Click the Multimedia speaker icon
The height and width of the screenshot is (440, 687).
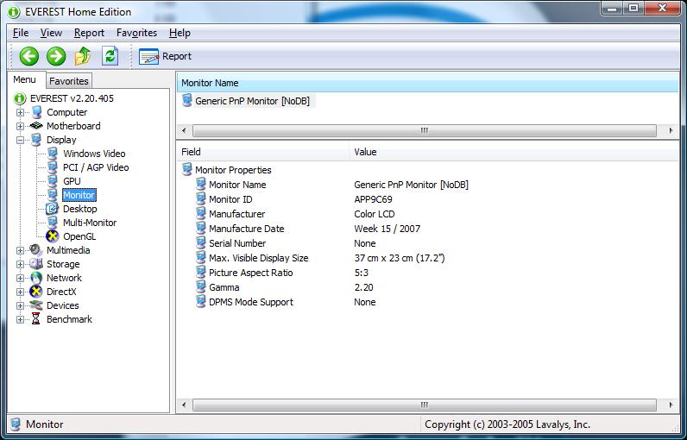[x=36, y=250]
